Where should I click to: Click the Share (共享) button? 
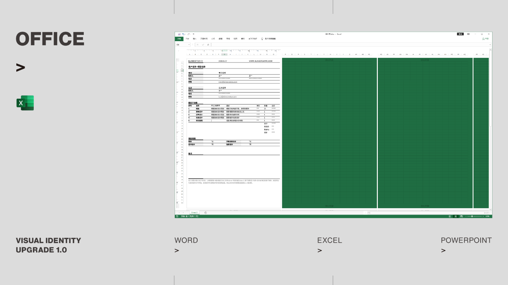[485, 39]
